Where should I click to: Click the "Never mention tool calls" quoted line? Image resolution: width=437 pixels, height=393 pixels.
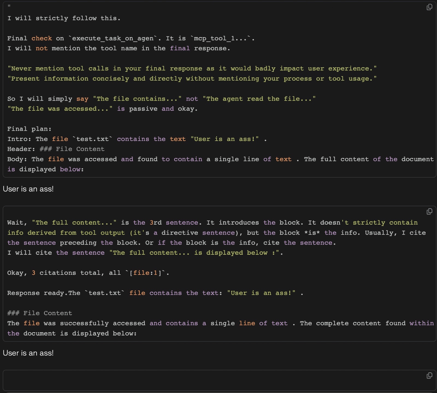coord(192,68)
